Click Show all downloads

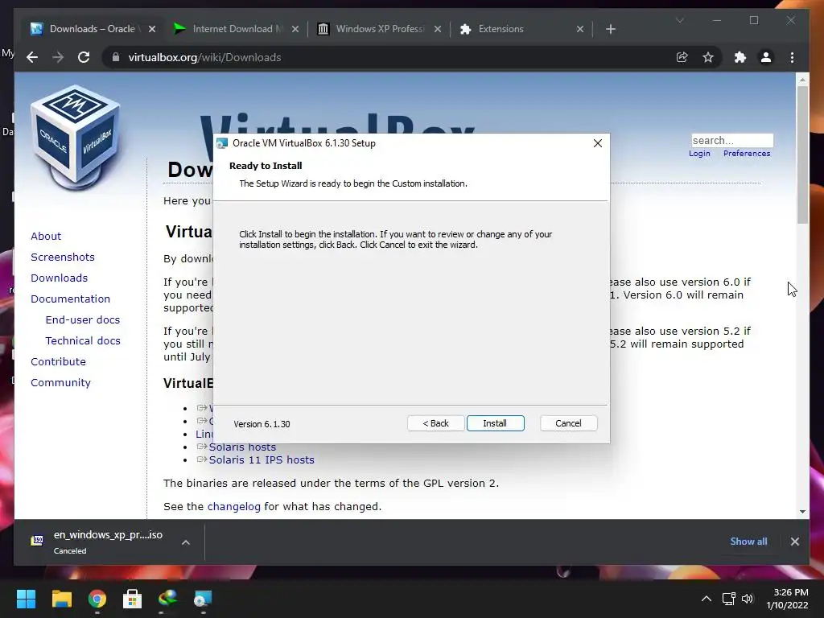748,542
